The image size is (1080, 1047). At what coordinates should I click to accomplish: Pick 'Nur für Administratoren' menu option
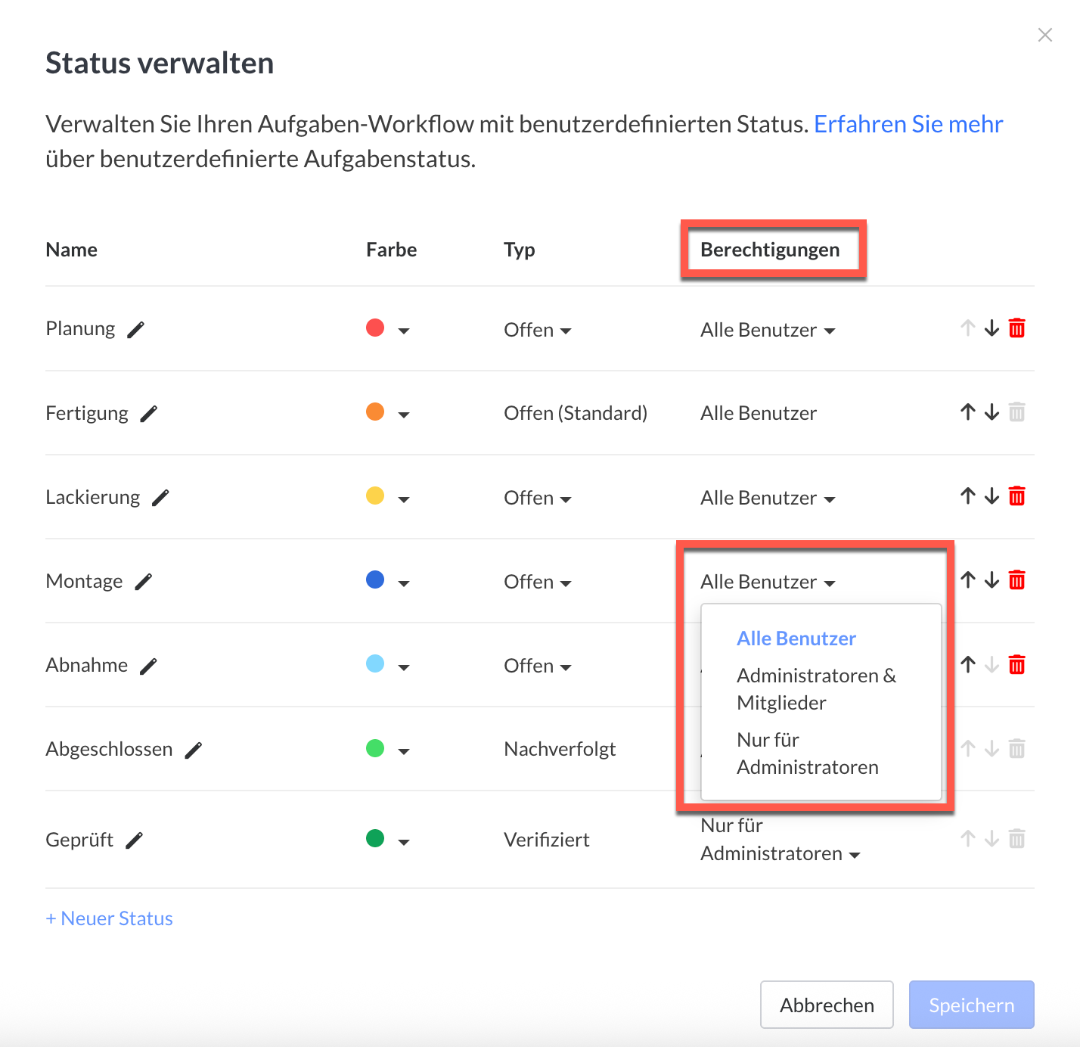(x=807, y=753)
